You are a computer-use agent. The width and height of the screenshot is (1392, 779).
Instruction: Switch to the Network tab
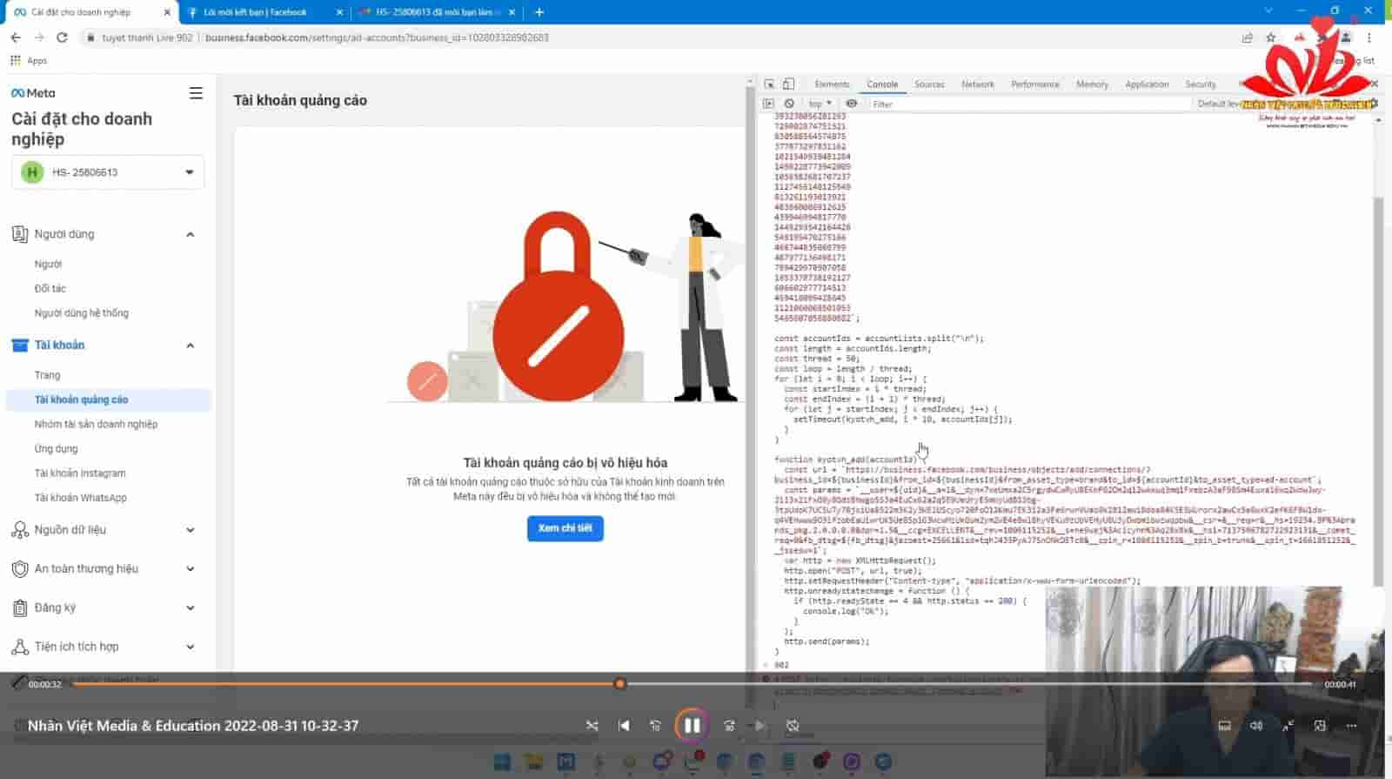pos(978,84)
